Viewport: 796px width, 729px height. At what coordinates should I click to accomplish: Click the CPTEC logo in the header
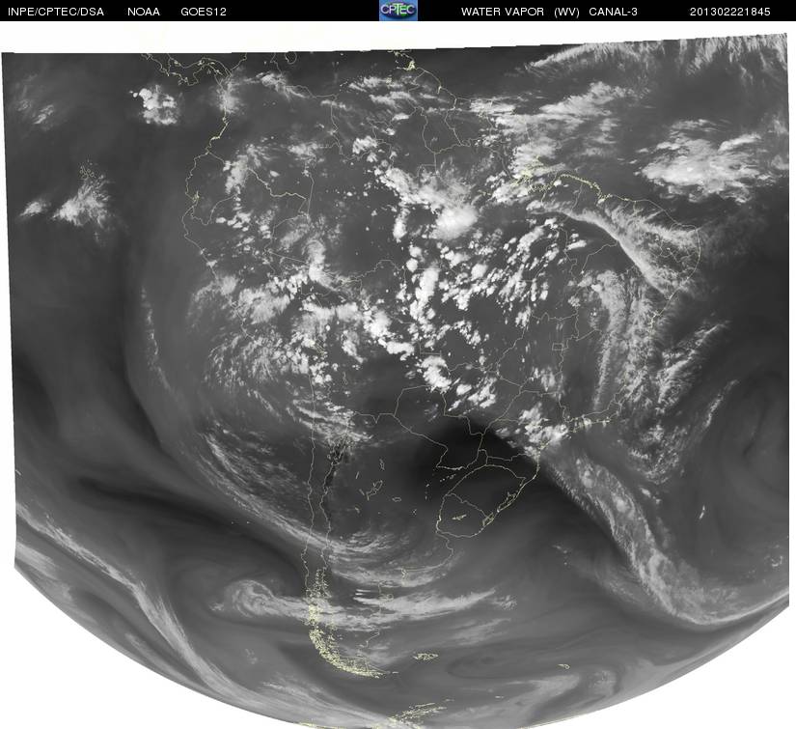point(398,11)
